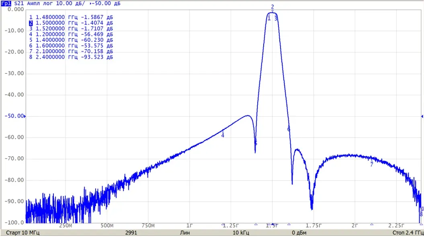Open the Ампл лог format label
This screenshot has width=424, height=237.
pos(40,4)
